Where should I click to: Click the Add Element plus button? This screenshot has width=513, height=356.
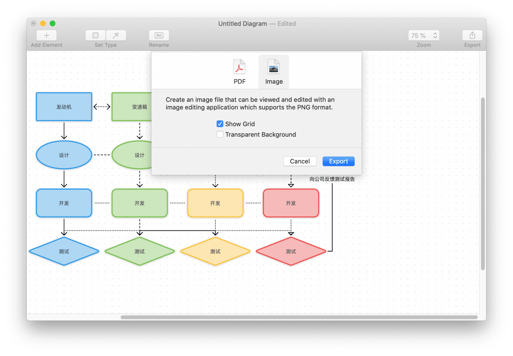[46, 35]
